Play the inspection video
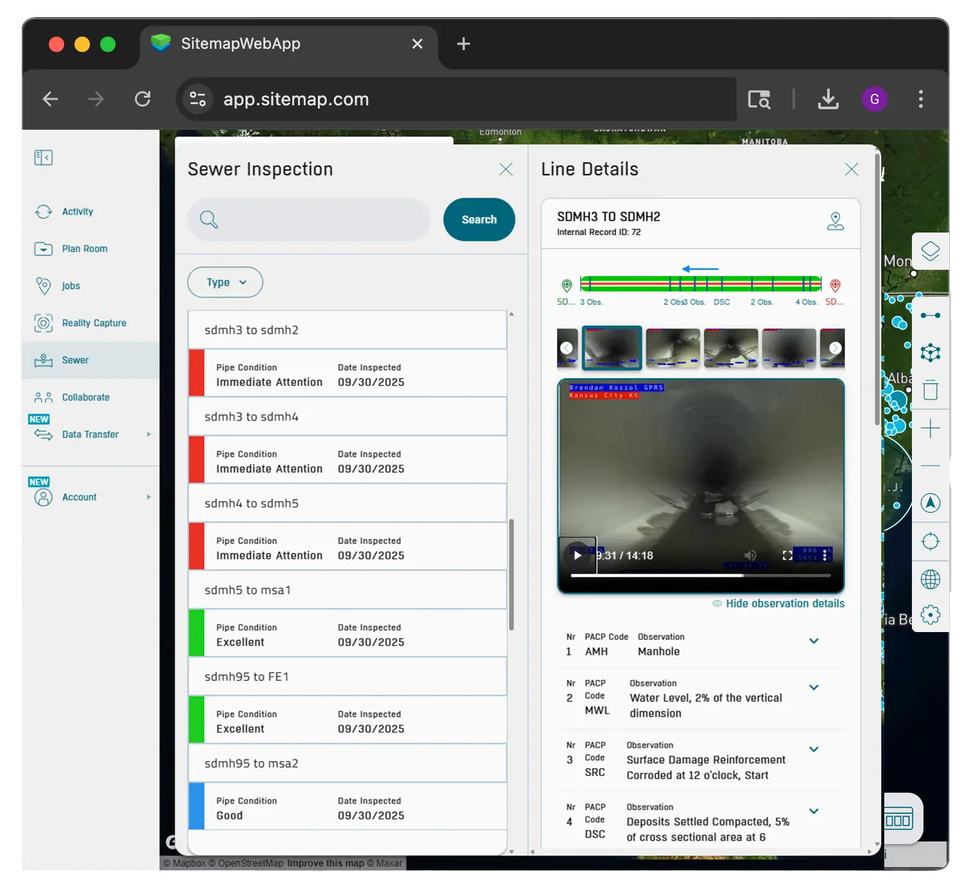Viewport: 971px width, 889px height. click(x=577, y=556)
